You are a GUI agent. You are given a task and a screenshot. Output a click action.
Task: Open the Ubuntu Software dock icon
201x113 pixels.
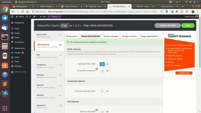[x=5, y=65]
